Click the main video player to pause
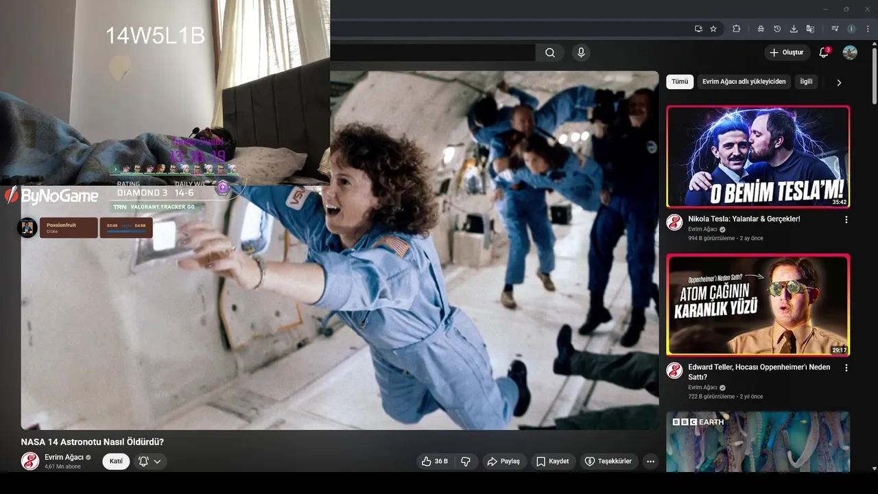Screen dimensions: 878x494 point(340,250)
